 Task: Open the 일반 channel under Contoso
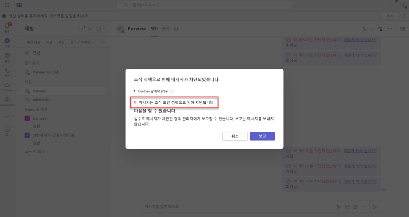coord(36,126)
